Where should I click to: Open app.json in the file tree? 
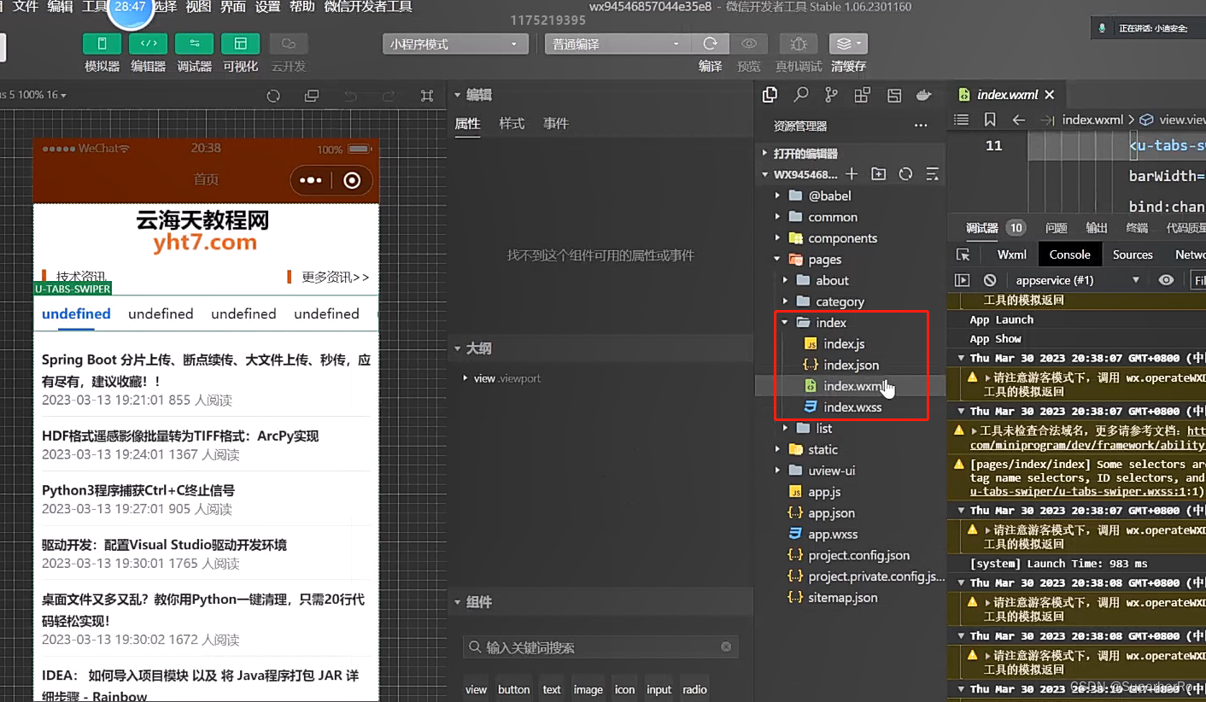831,513
